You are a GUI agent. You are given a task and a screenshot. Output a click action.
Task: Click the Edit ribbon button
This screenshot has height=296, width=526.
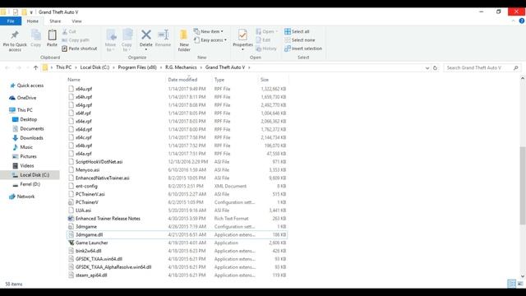click(x=263, y=40)
